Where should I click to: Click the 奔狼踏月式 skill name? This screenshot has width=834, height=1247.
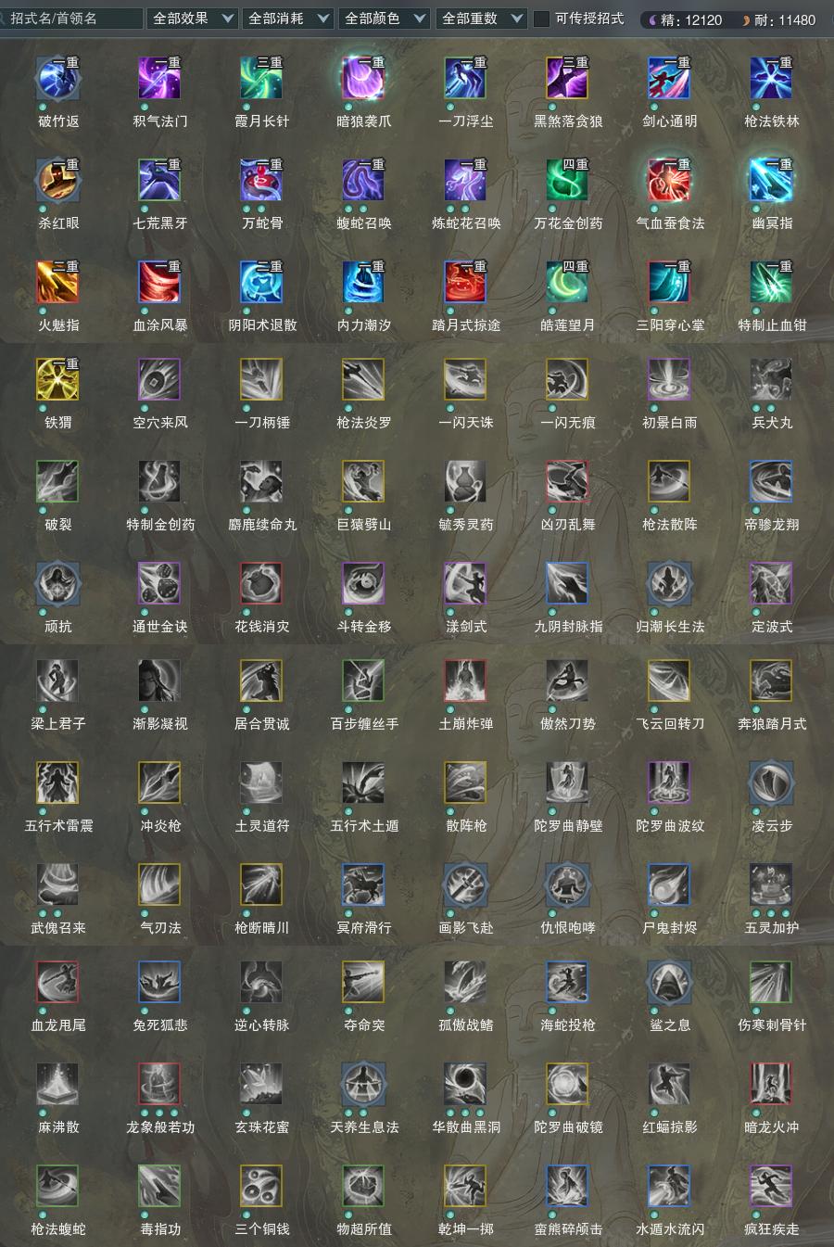tap(771, 724)
